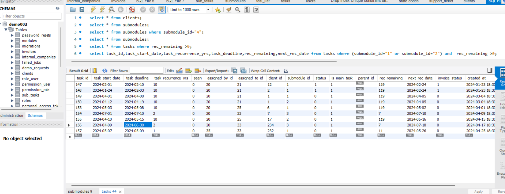Expand the password_resets table
The height and width of the screenshot is (194, 505).
tap(12, 35)
